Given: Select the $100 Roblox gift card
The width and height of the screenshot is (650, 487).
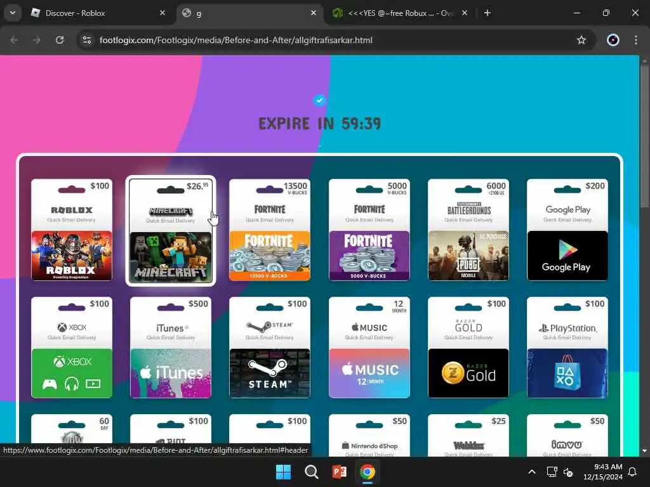Looking at the screenshot, I should tap(71, 230).
